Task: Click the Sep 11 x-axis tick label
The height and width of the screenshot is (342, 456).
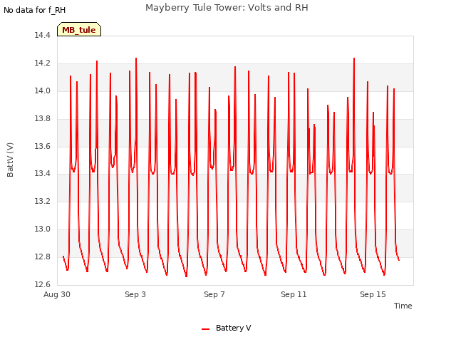Action: [294, 294]
